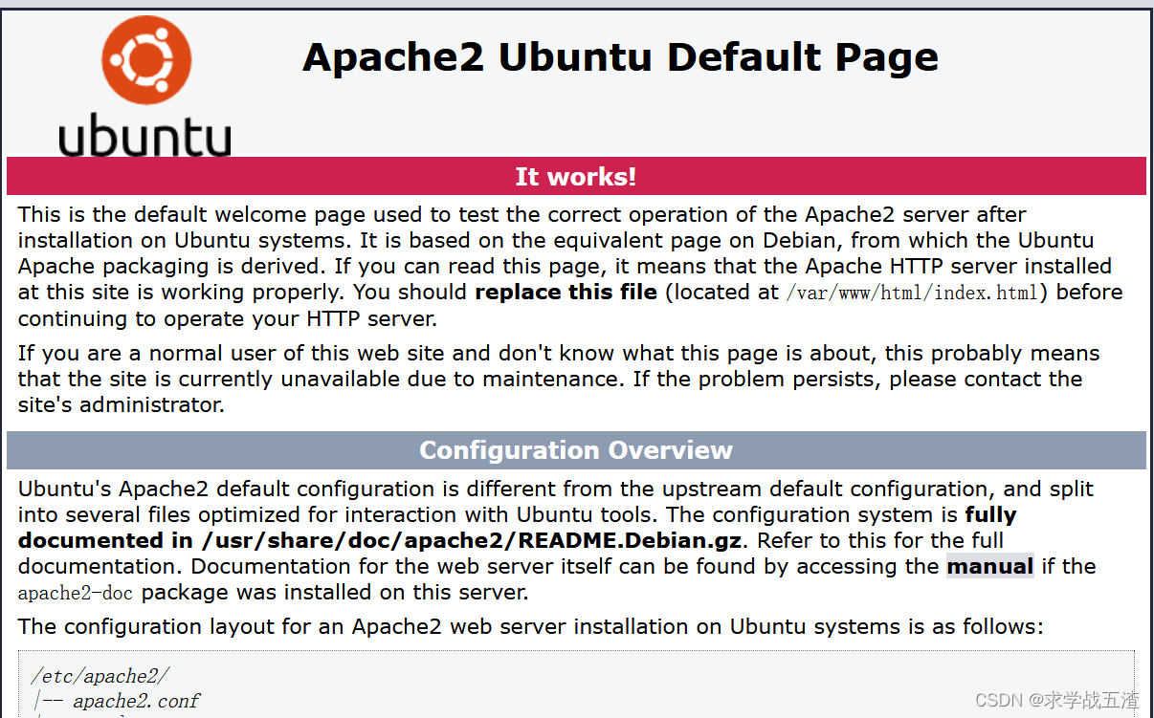
Task: Click the 'site's administrator.' text
Action: click(x=122, y=404)
